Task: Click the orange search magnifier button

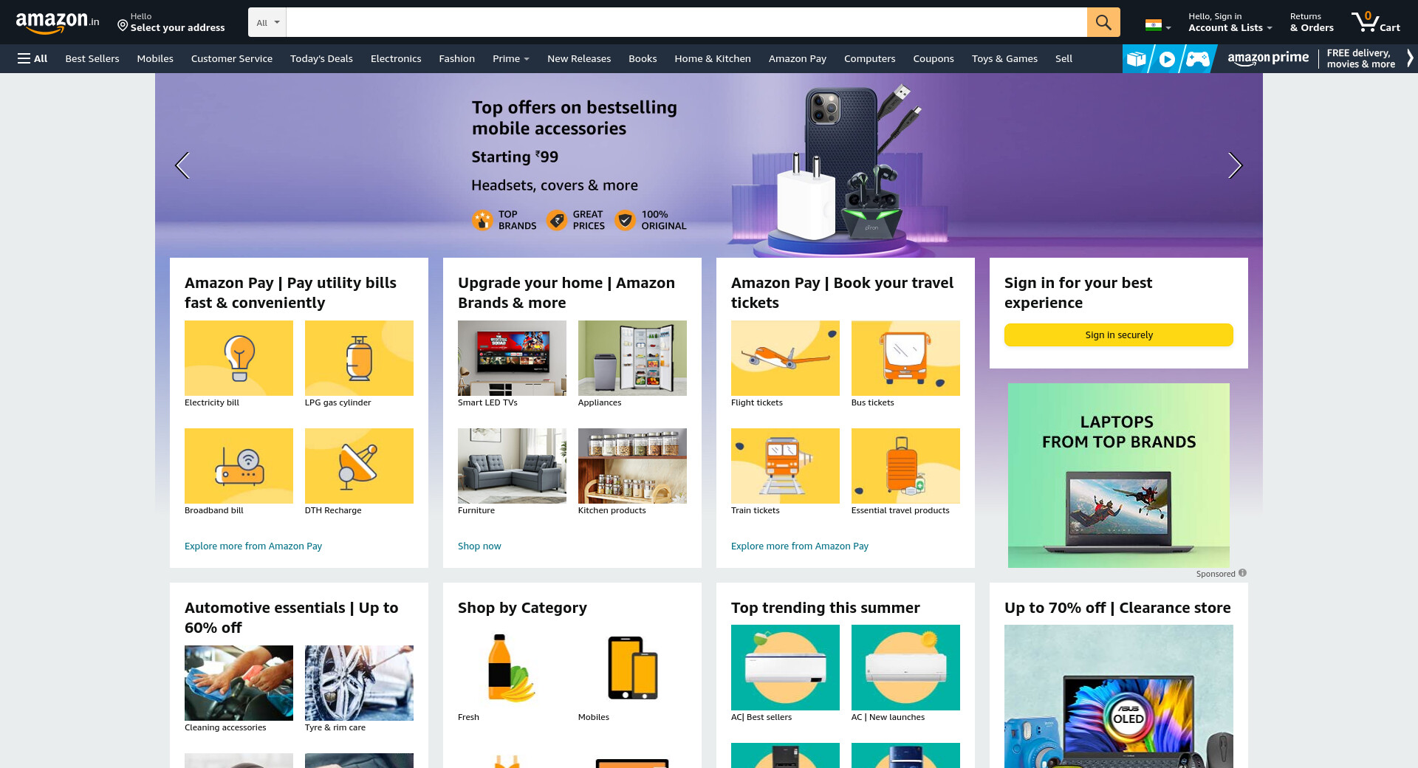Action: (x=1103, y=22)
